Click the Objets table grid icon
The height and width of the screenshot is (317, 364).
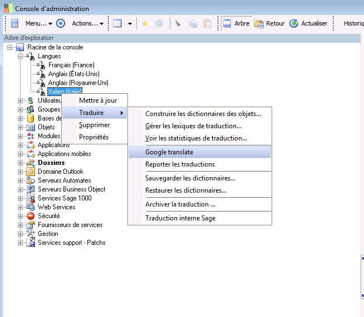(31, 127)
